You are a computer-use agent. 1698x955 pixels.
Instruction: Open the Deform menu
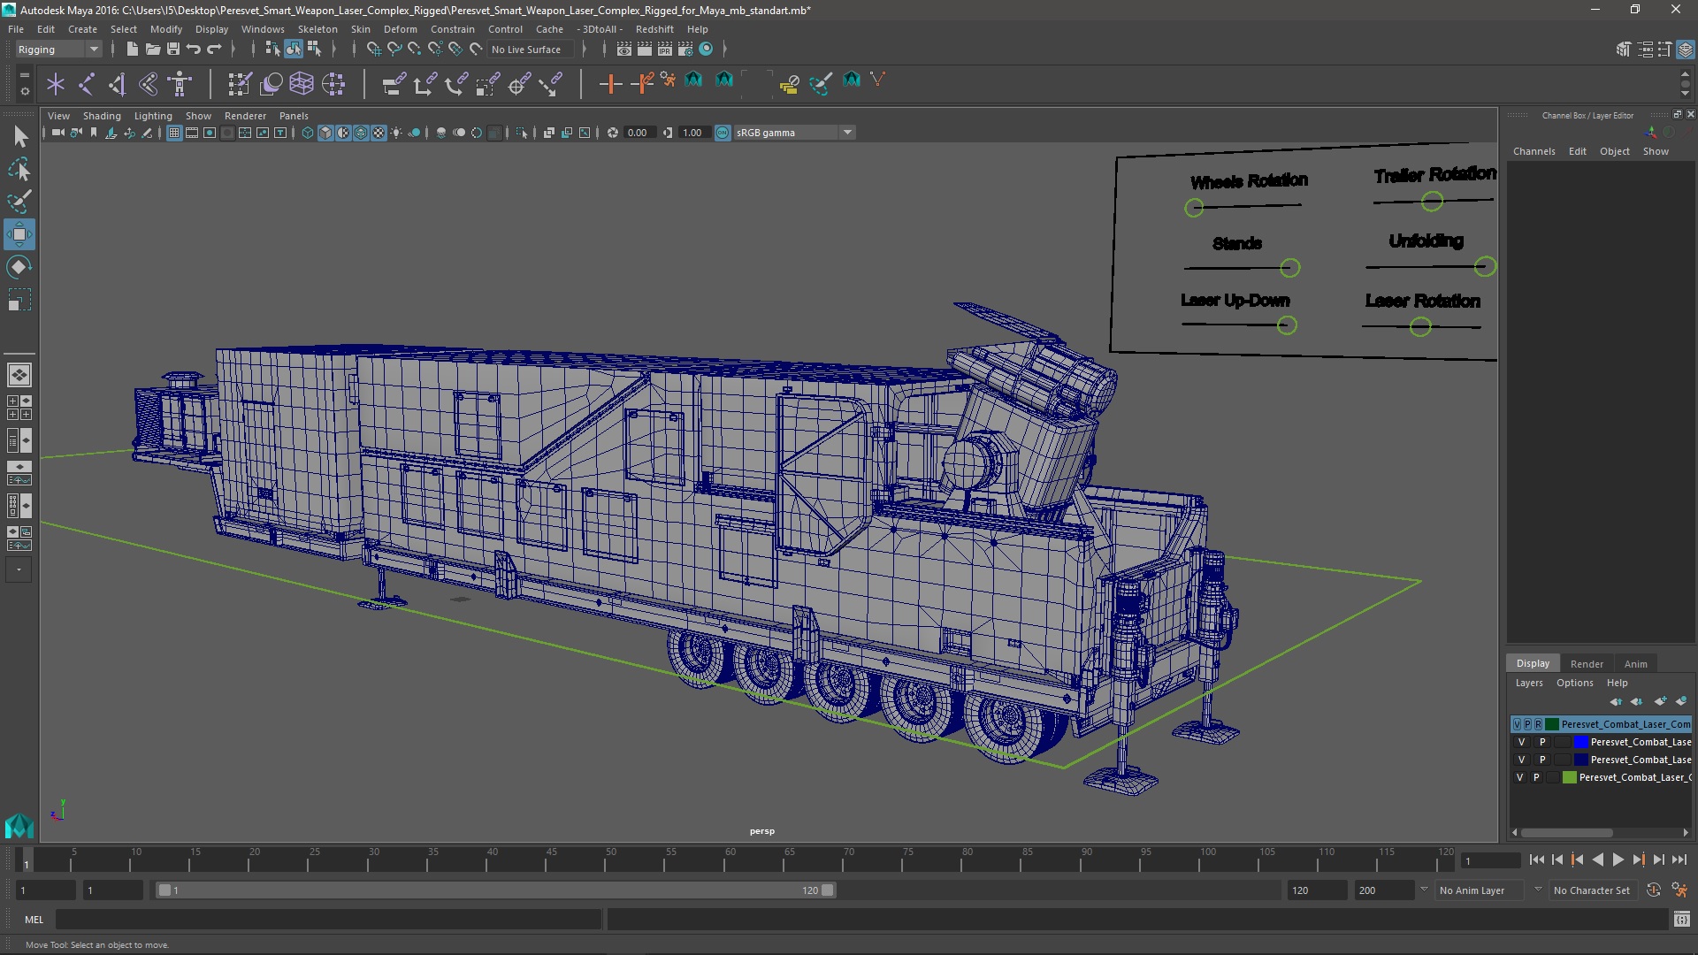pyautogui.click(x=400, y=29)
